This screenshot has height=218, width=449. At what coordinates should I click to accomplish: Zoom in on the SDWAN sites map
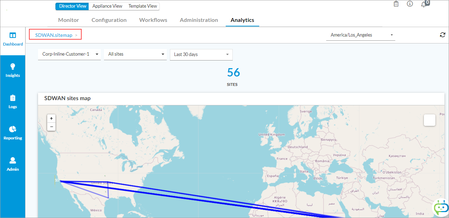[51, 118]
